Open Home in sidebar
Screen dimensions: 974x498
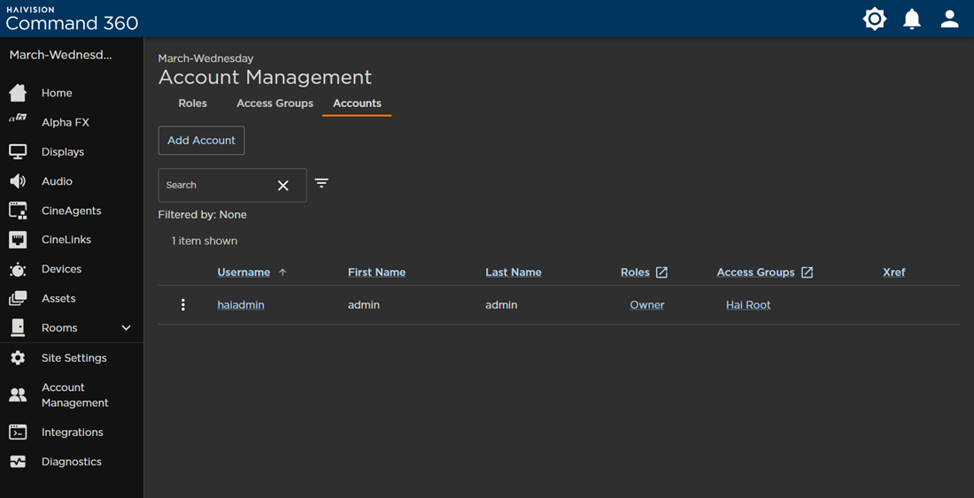click(x=57, y=93)
